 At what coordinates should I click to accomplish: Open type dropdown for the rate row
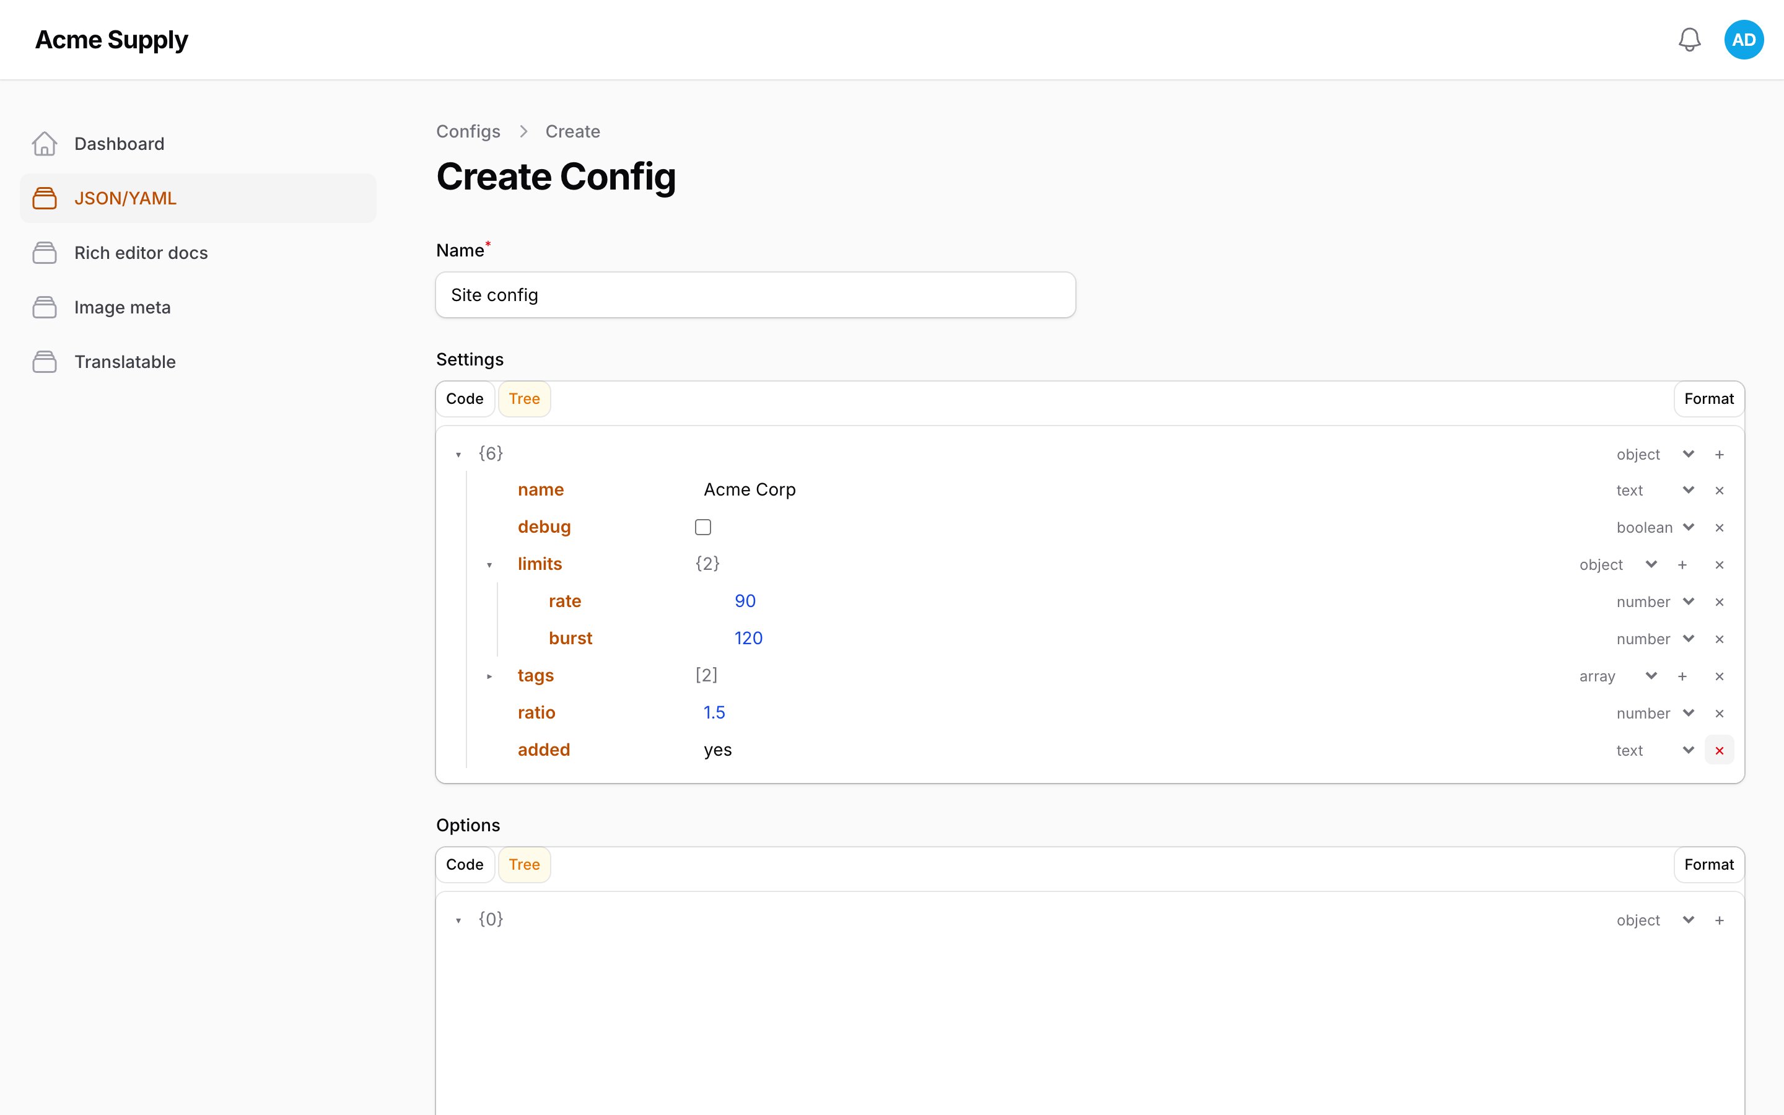coord(1656,601)
